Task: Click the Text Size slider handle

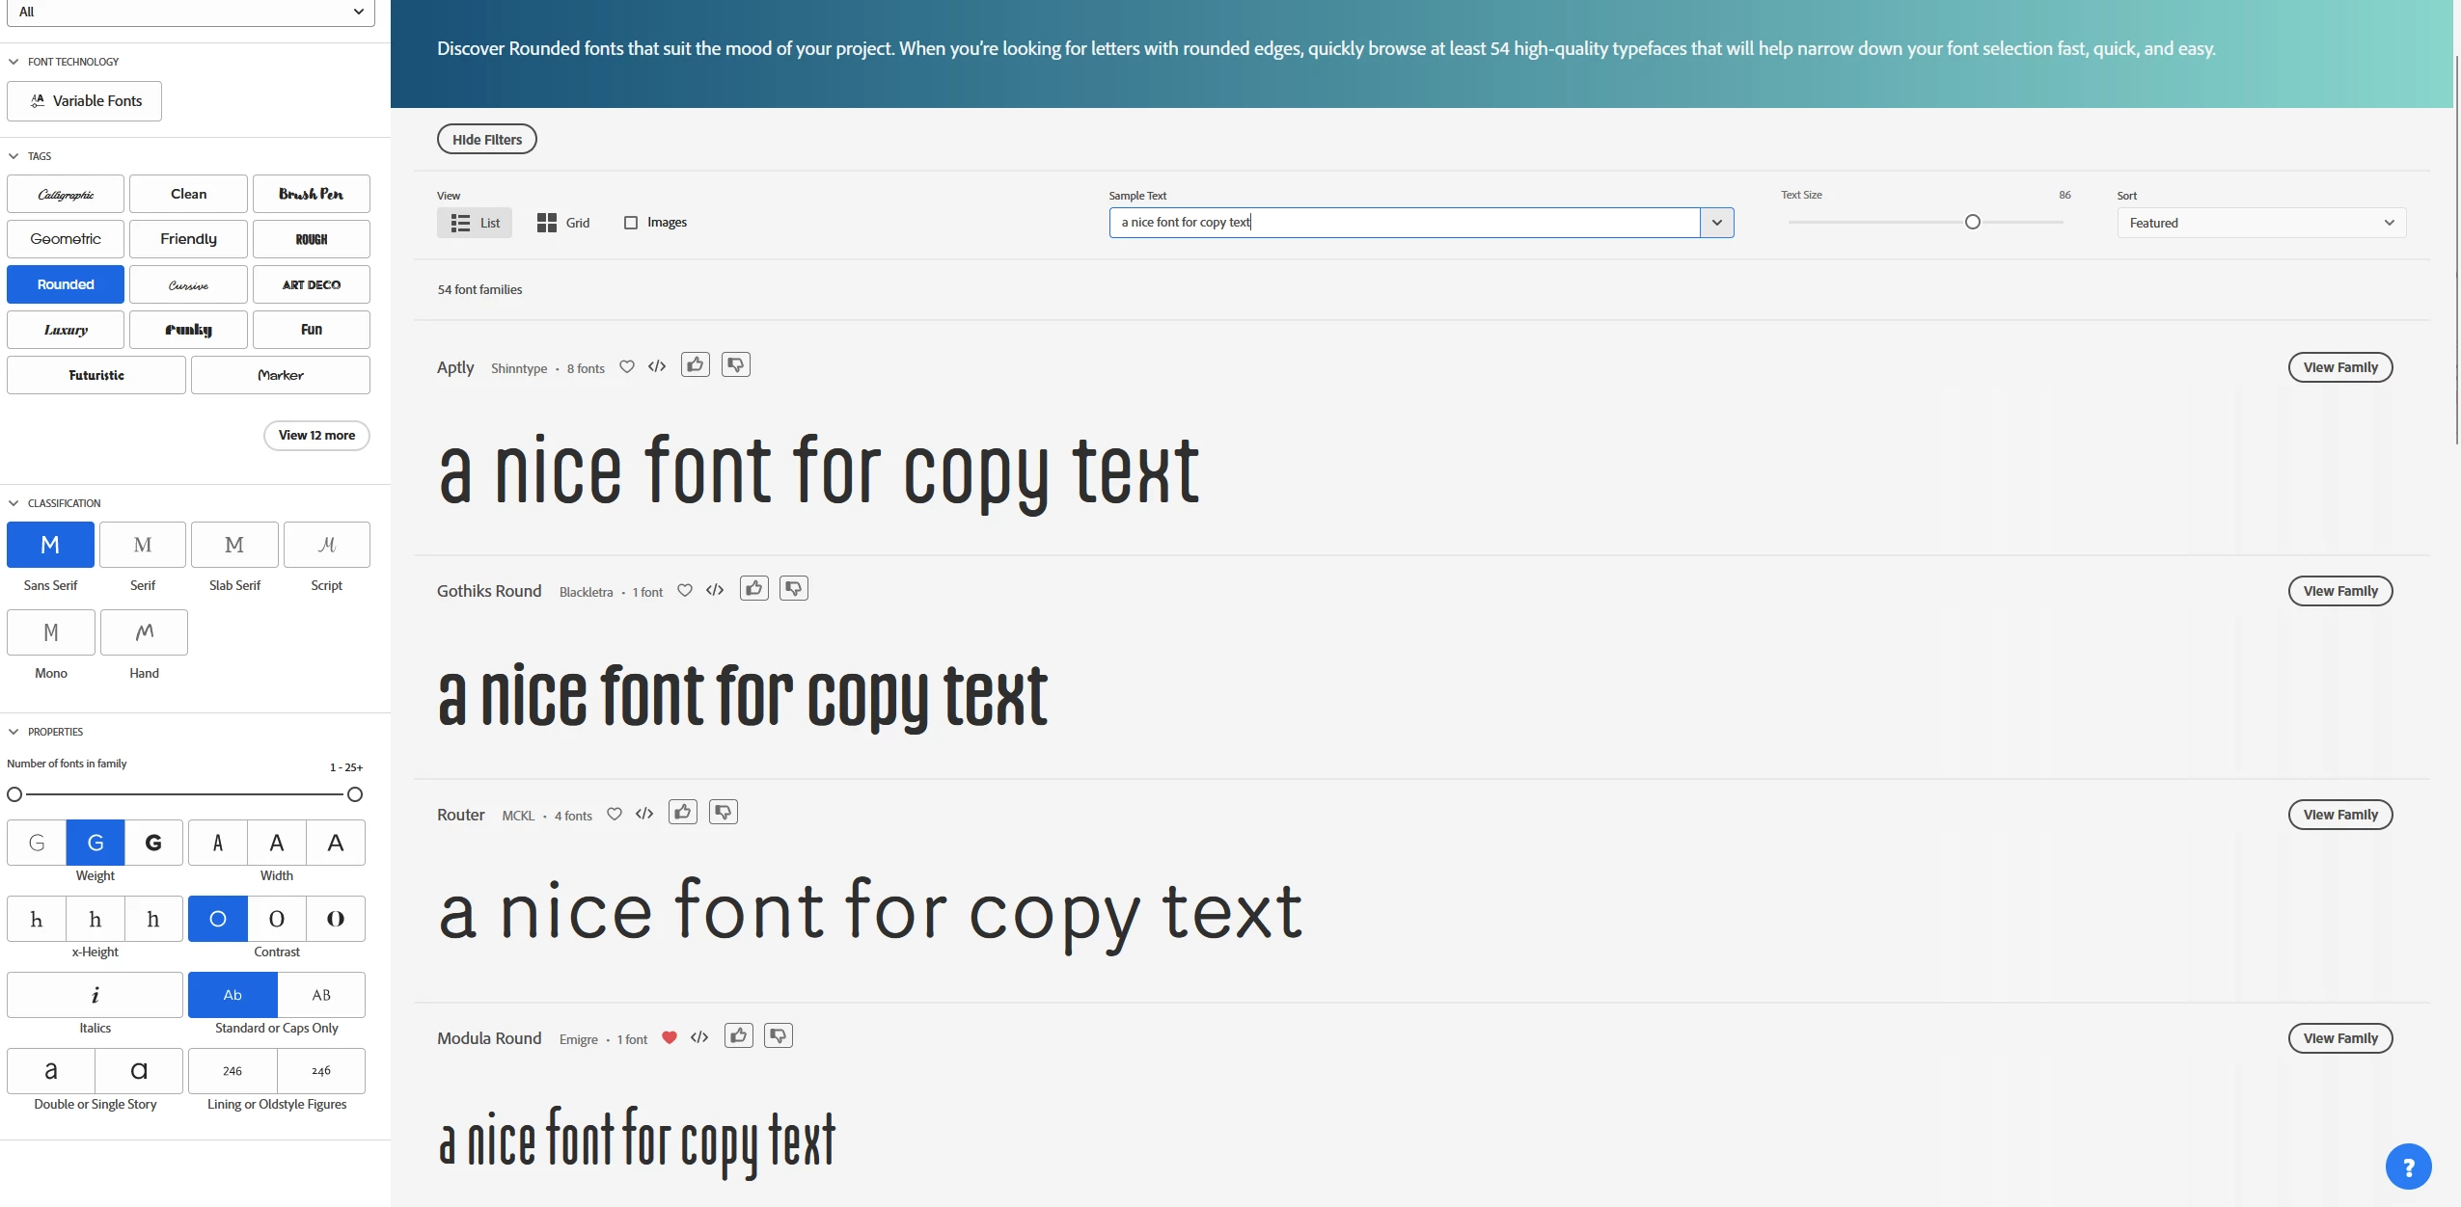Action: 1973,223
